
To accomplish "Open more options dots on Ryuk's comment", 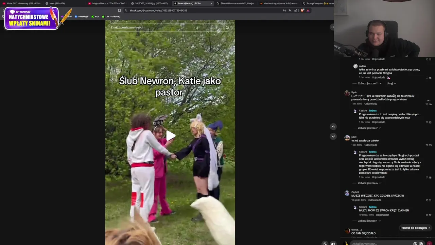I will [x=429, y=101].
